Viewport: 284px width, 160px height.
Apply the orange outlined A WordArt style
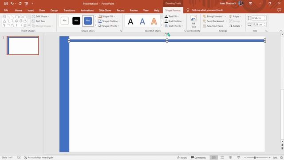[x=154, y=22]
